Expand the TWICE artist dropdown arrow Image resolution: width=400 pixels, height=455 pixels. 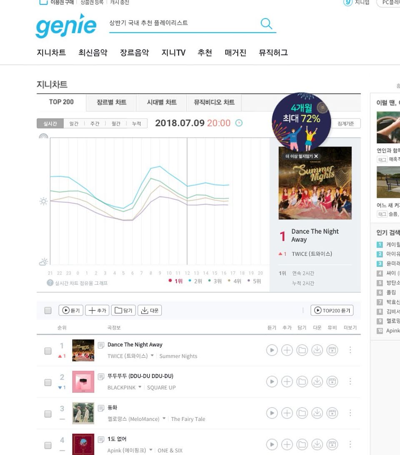point(152,356)
